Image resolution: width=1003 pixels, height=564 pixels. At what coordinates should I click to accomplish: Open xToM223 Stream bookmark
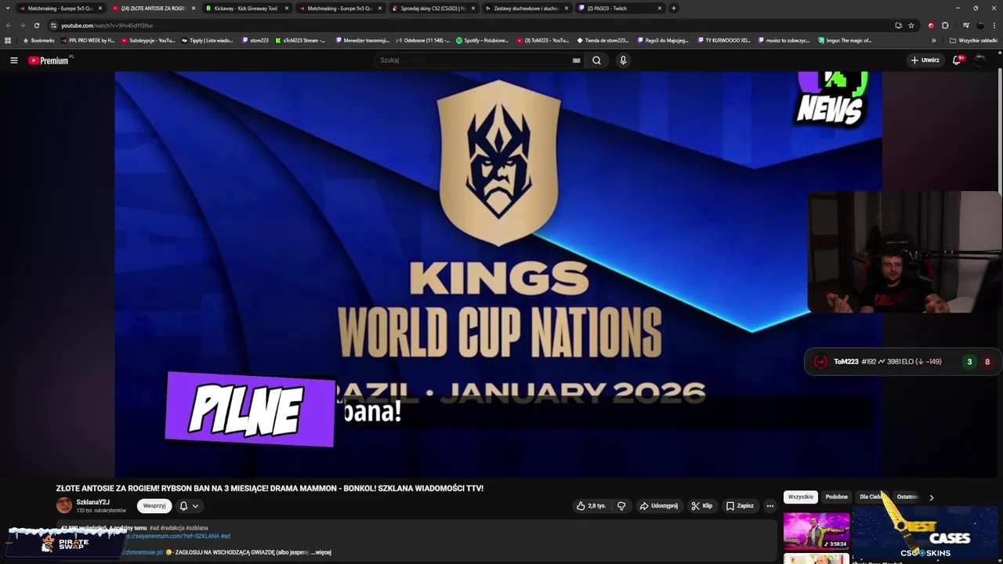(300, 40)
